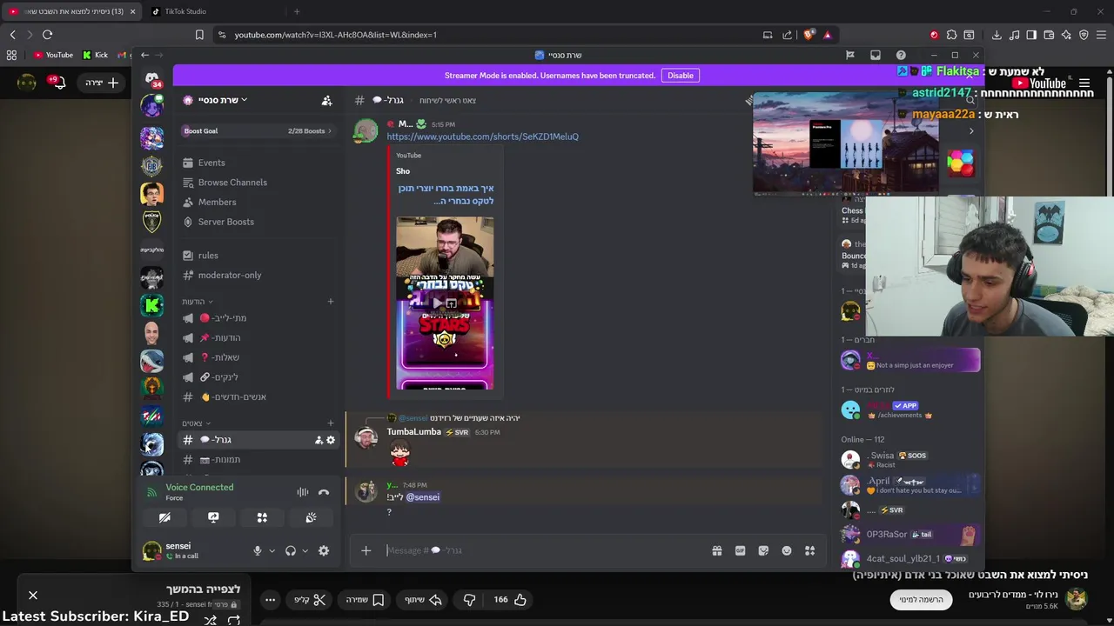Send a gift via message bar icon

(716, 550)
